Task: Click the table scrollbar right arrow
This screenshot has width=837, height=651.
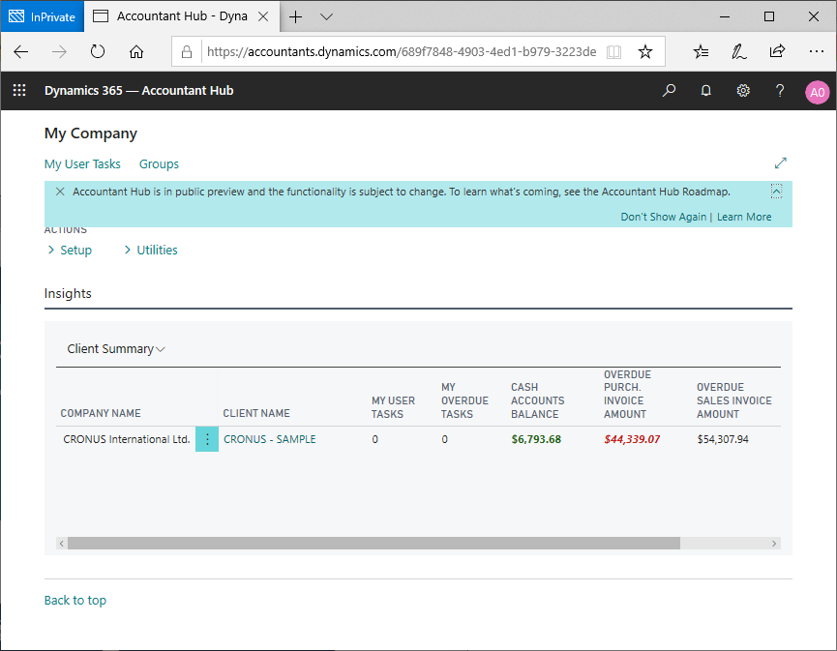Action: (774, 544)
